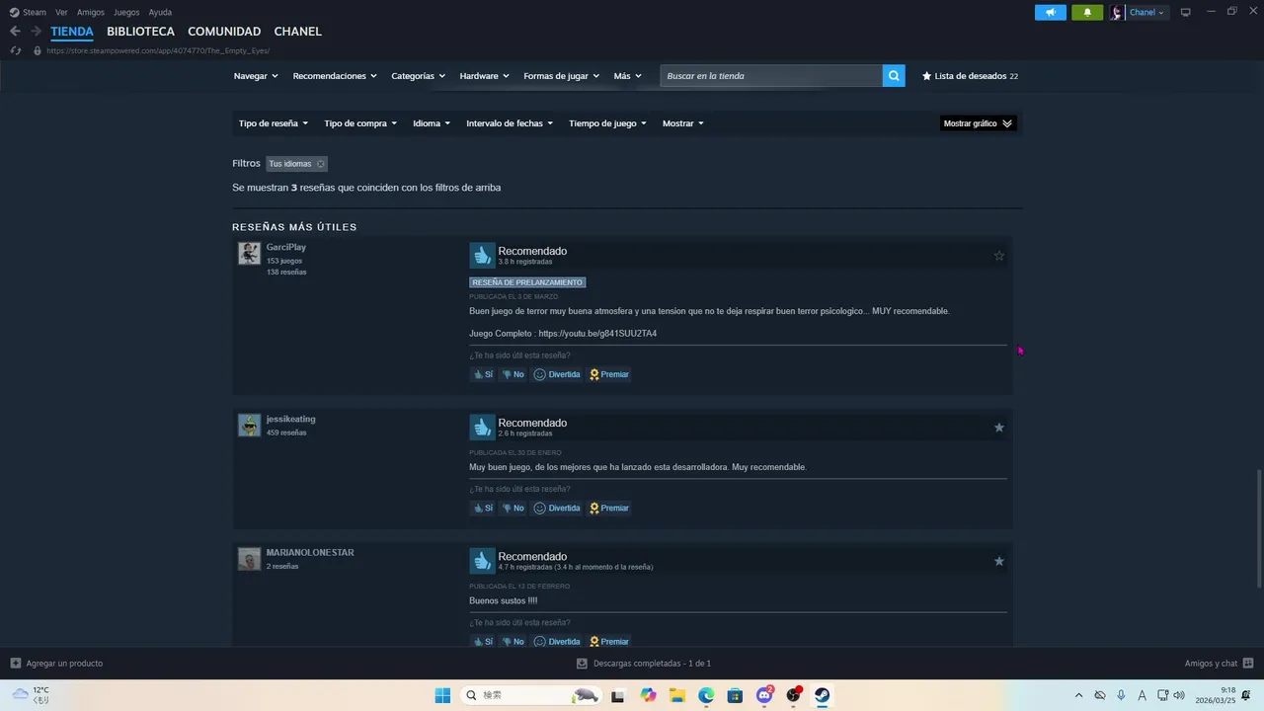The width and height of the screenshot is (1264, 711).
Task: Open Microsoft Edge from the taskbar
Action: coord(706,695)
